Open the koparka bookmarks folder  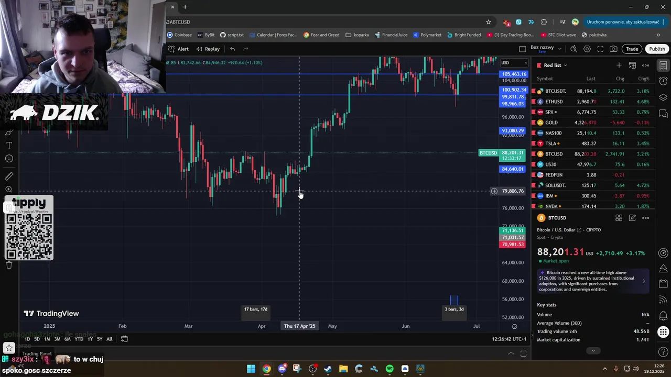pyautogui.click(x=357, y=35)
